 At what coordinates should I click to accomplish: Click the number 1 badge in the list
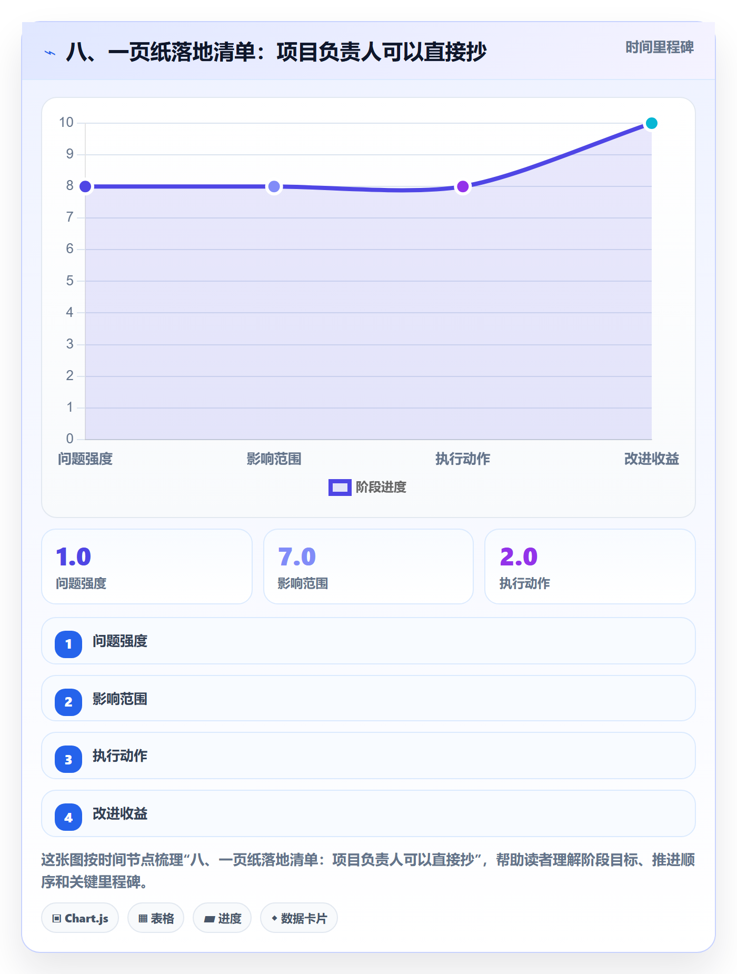click(x=68, y=644)
